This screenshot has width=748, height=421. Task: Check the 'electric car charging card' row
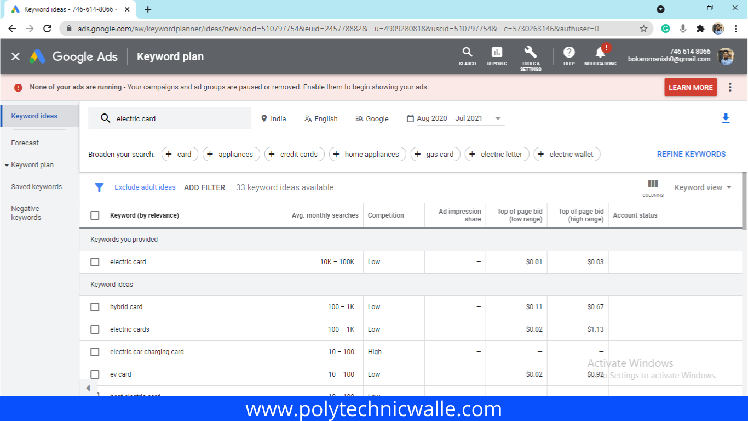coord(95,352)
